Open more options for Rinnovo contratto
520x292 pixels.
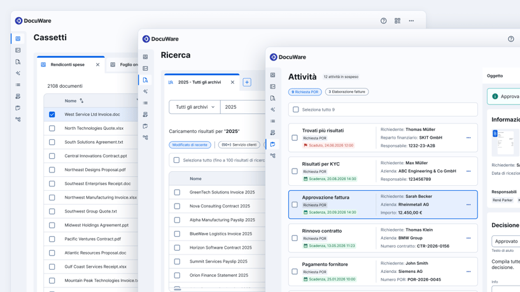click(468, 239)
